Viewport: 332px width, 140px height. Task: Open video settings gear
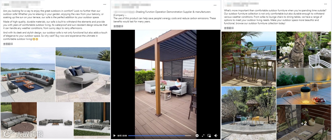[x=197, y=136]
